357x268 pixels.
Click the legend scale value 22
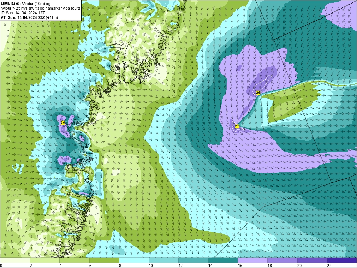point(329,266)
